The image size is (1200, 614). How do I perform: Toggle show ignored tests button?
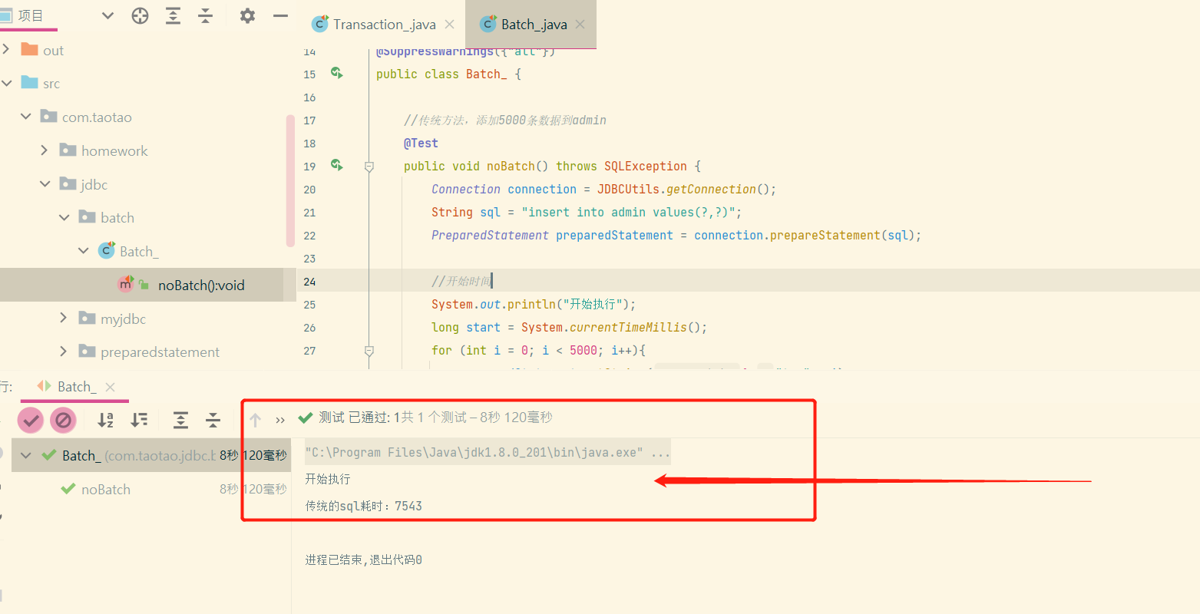click(63, 420)
